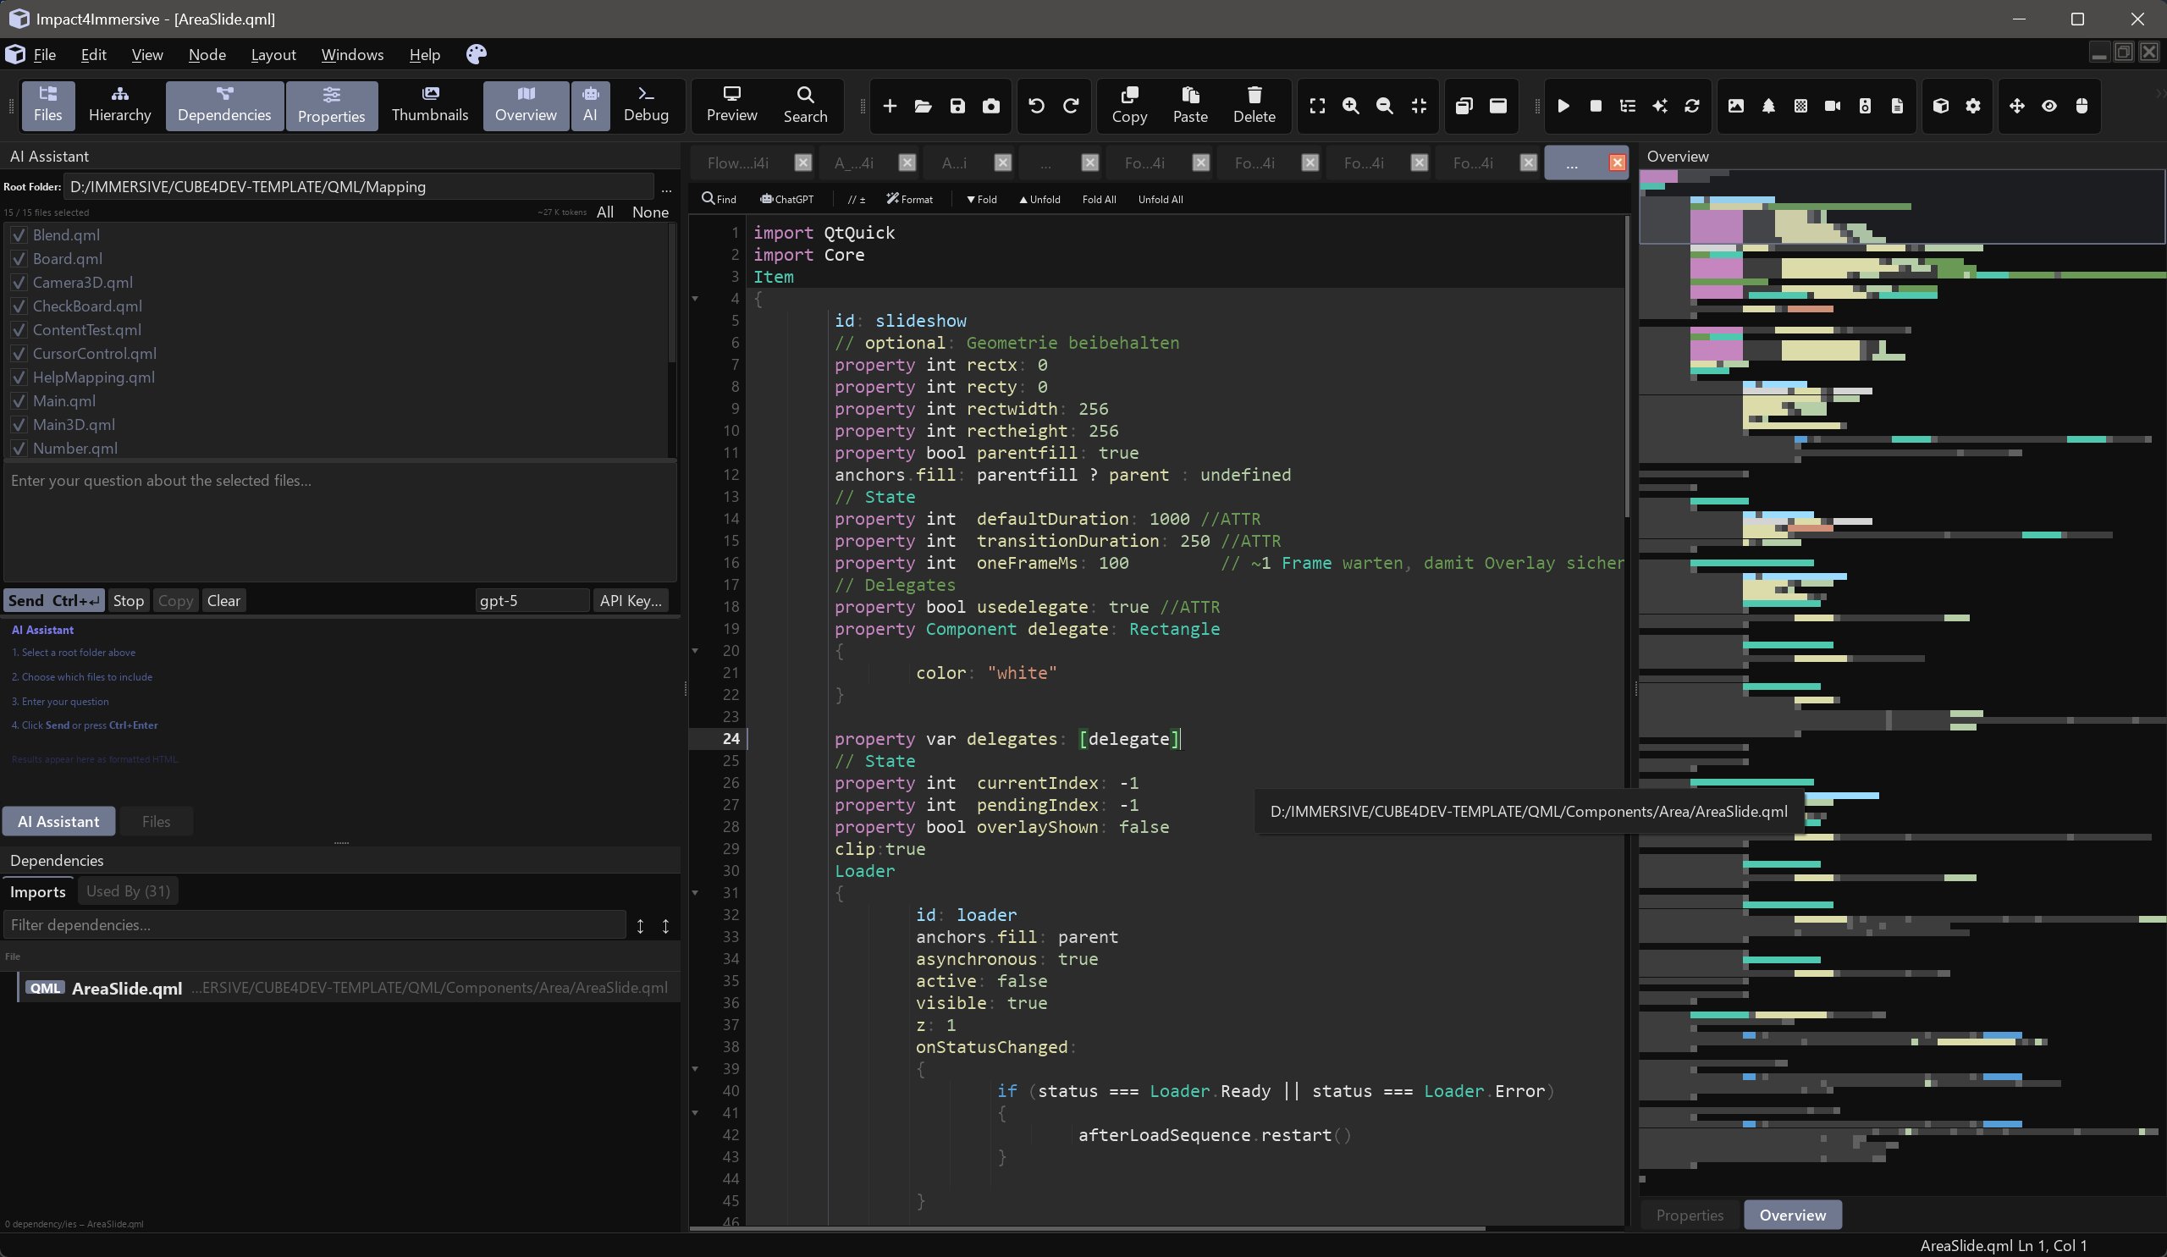This screenshot has height=1257, width=2167.
Task: Uncheck the Camera3D.qml file checkbox
Action: pos(19,282)
